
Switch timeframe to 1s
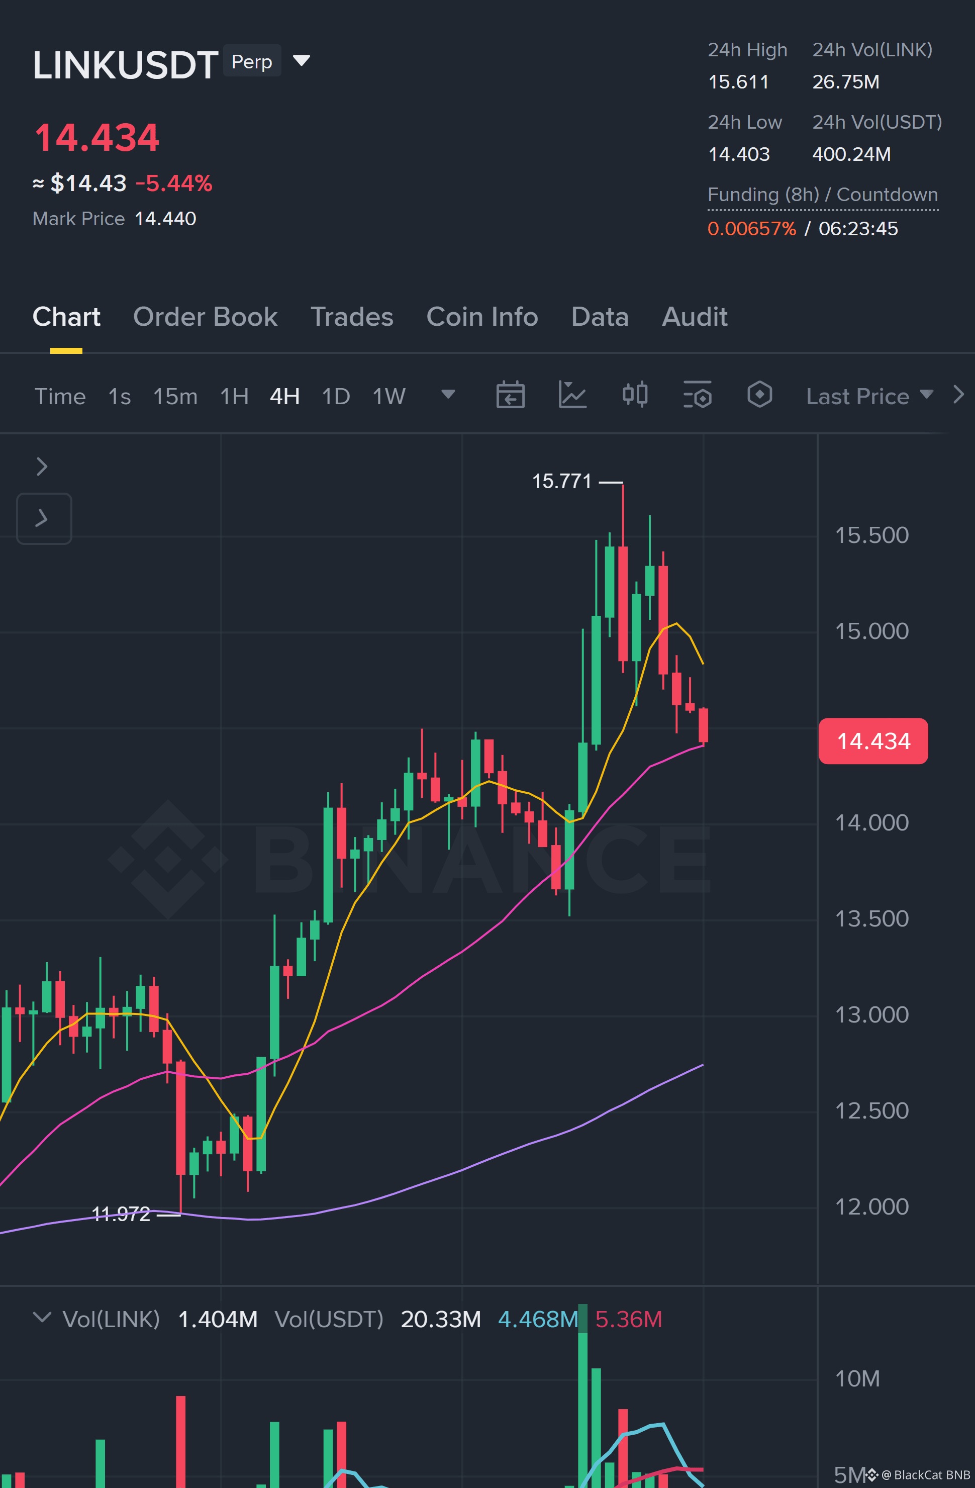[120, 397]
